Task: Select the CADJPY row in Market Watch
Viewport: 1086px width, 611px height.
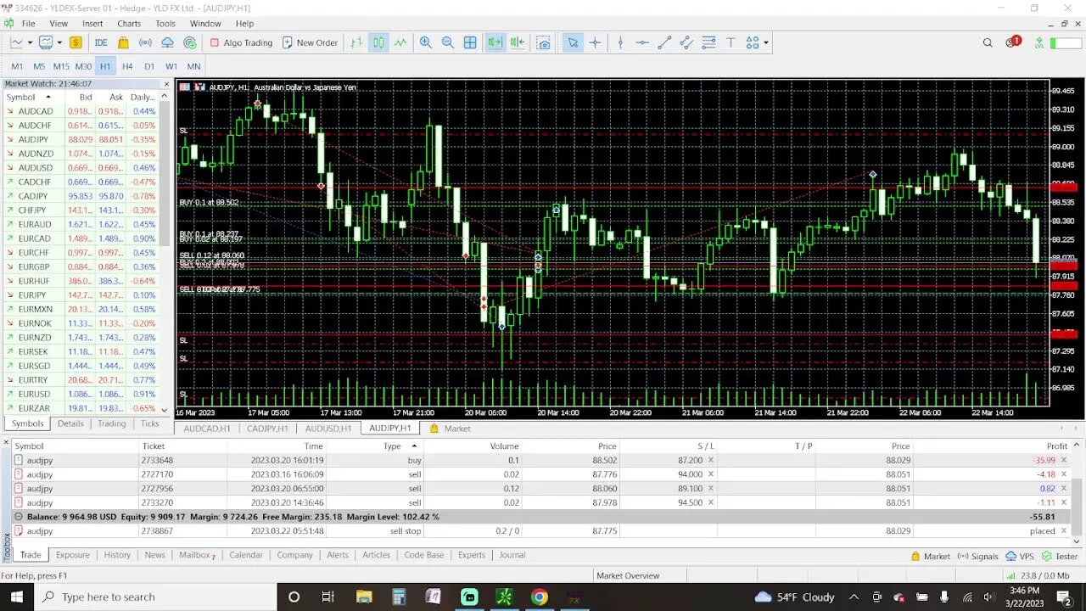Action: (81, 196)
